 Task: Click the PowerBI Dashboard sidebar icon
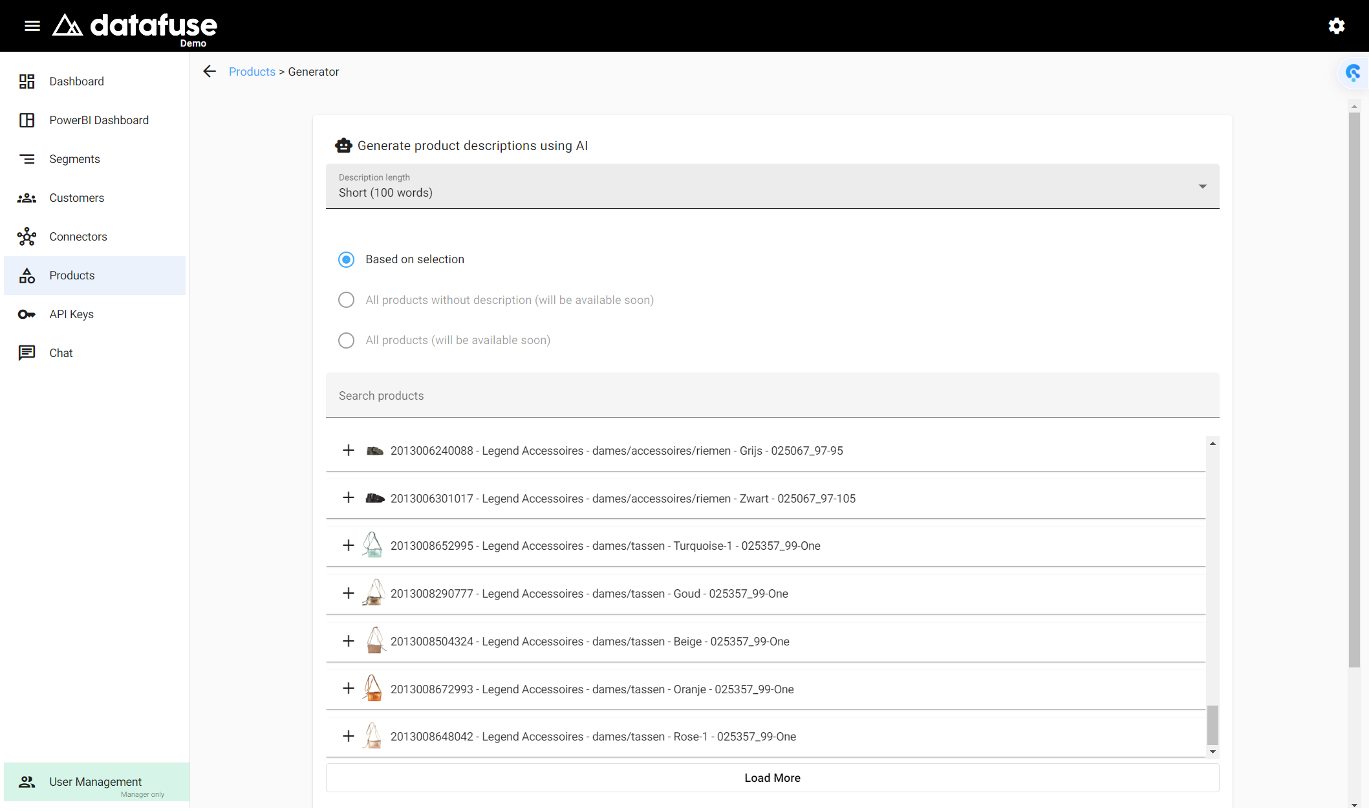pyautogui.click(x=27, y=120)
